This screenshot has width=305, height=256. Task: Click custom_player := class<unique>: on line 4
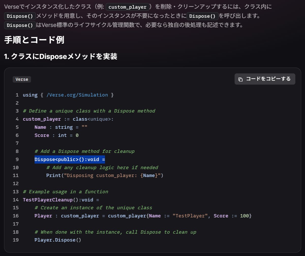click(68, 119)
